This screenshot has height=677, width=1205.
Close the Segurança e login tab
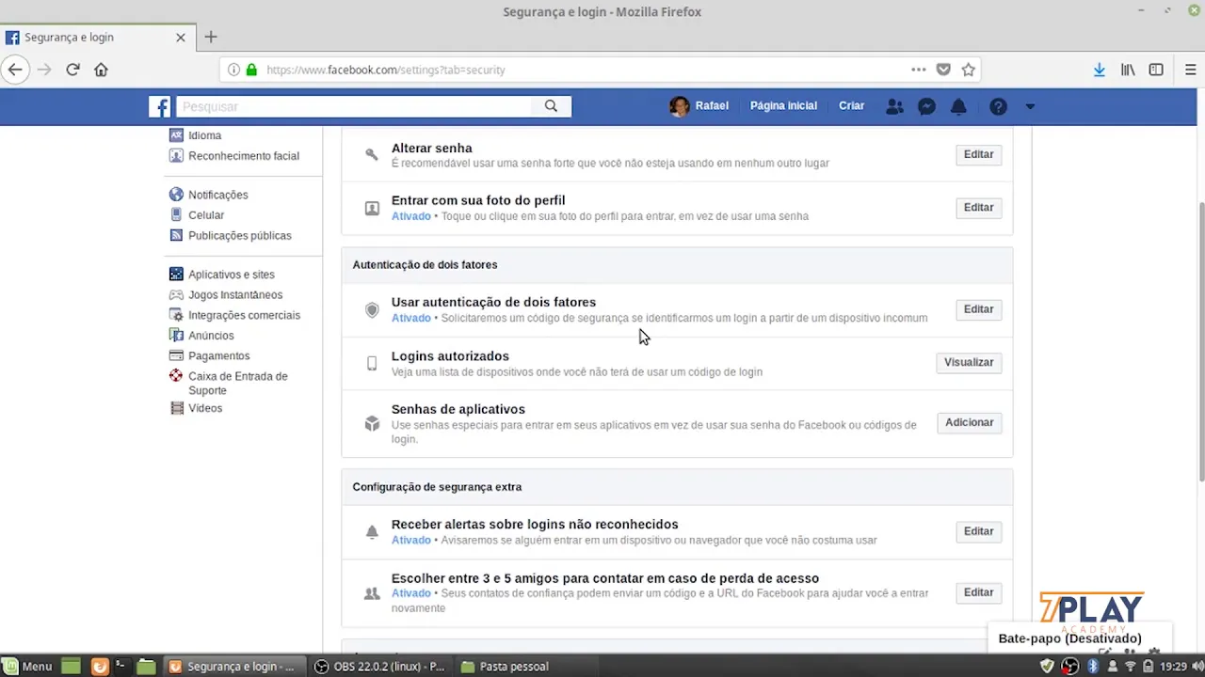click(181, 38)
